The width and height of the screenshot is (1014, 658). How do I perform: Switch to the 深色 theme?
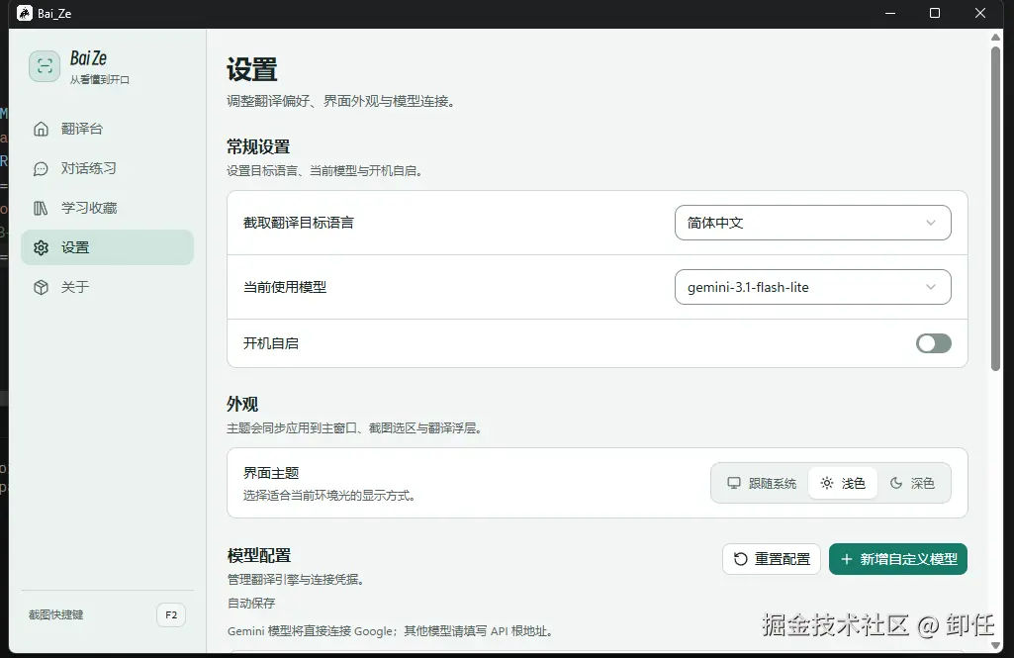[912, 483]
